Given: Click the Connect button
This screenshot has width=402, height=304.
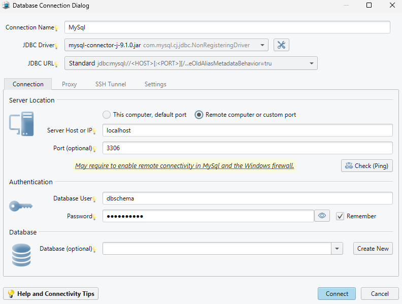Looking at the screenshot, I should coord(337,293).
